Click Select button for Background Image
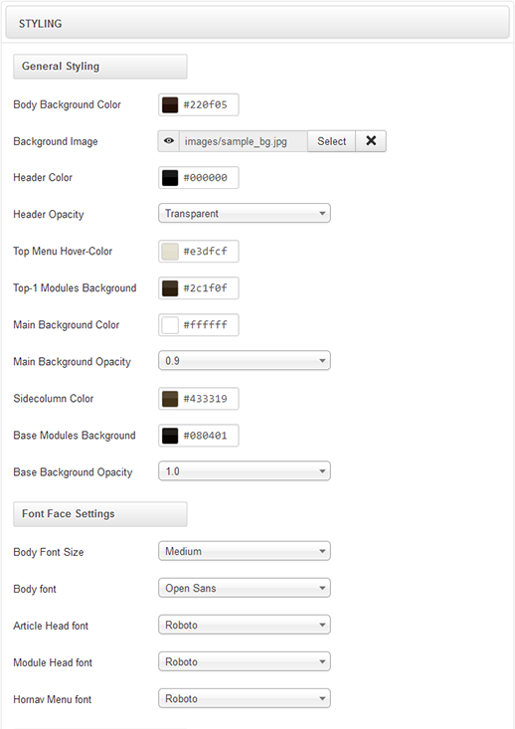This screenshot has width=515, height=729. [331, 141]
